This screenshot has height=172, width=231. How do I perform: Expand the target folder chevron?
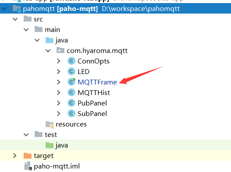pyautogui.click(x=15, y=156)
